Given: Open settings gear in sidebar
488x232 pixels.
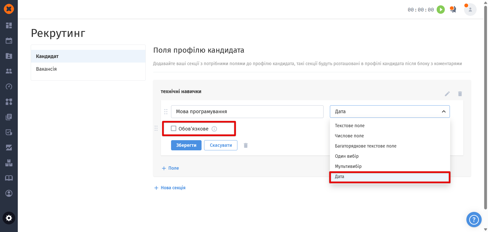Looking at the screenshot, I should [x=9, y=218].
